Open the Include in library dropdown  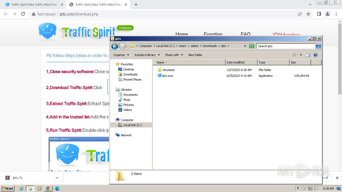pyautogui.click(x=147, y=55)
